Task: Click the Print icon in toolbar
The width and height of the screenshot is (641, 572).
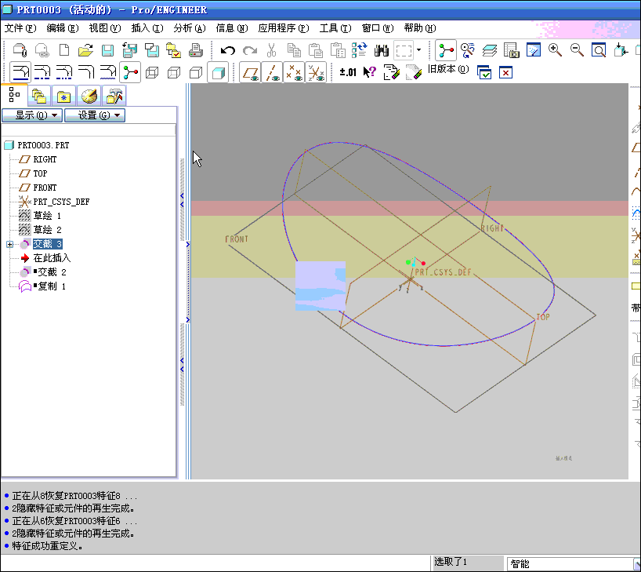Action: tap(196, 51)
